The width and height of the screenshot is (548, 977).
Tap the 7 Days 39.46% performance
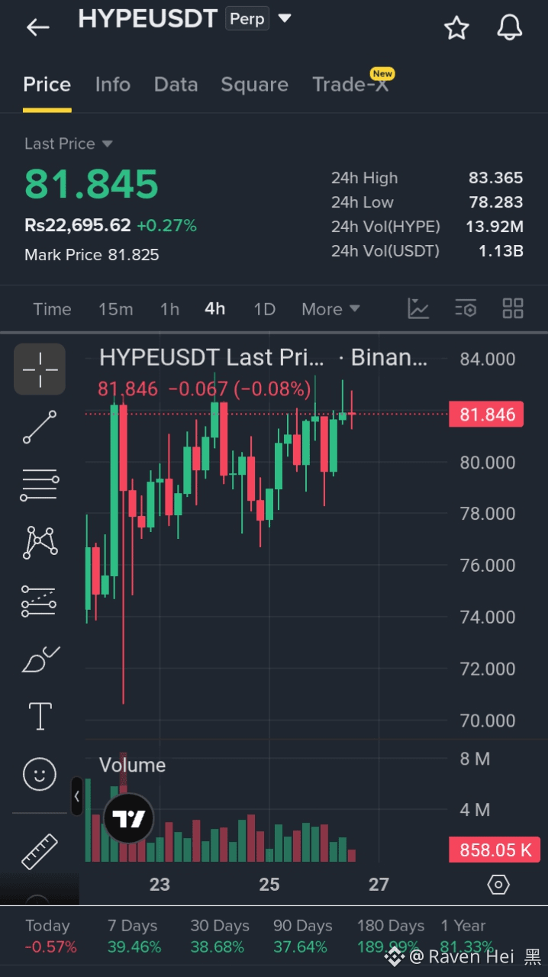(134, 937)
